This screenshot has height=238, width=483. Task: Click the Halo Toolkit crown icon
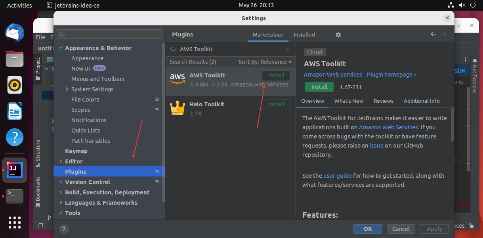click(x=177, y=108)
